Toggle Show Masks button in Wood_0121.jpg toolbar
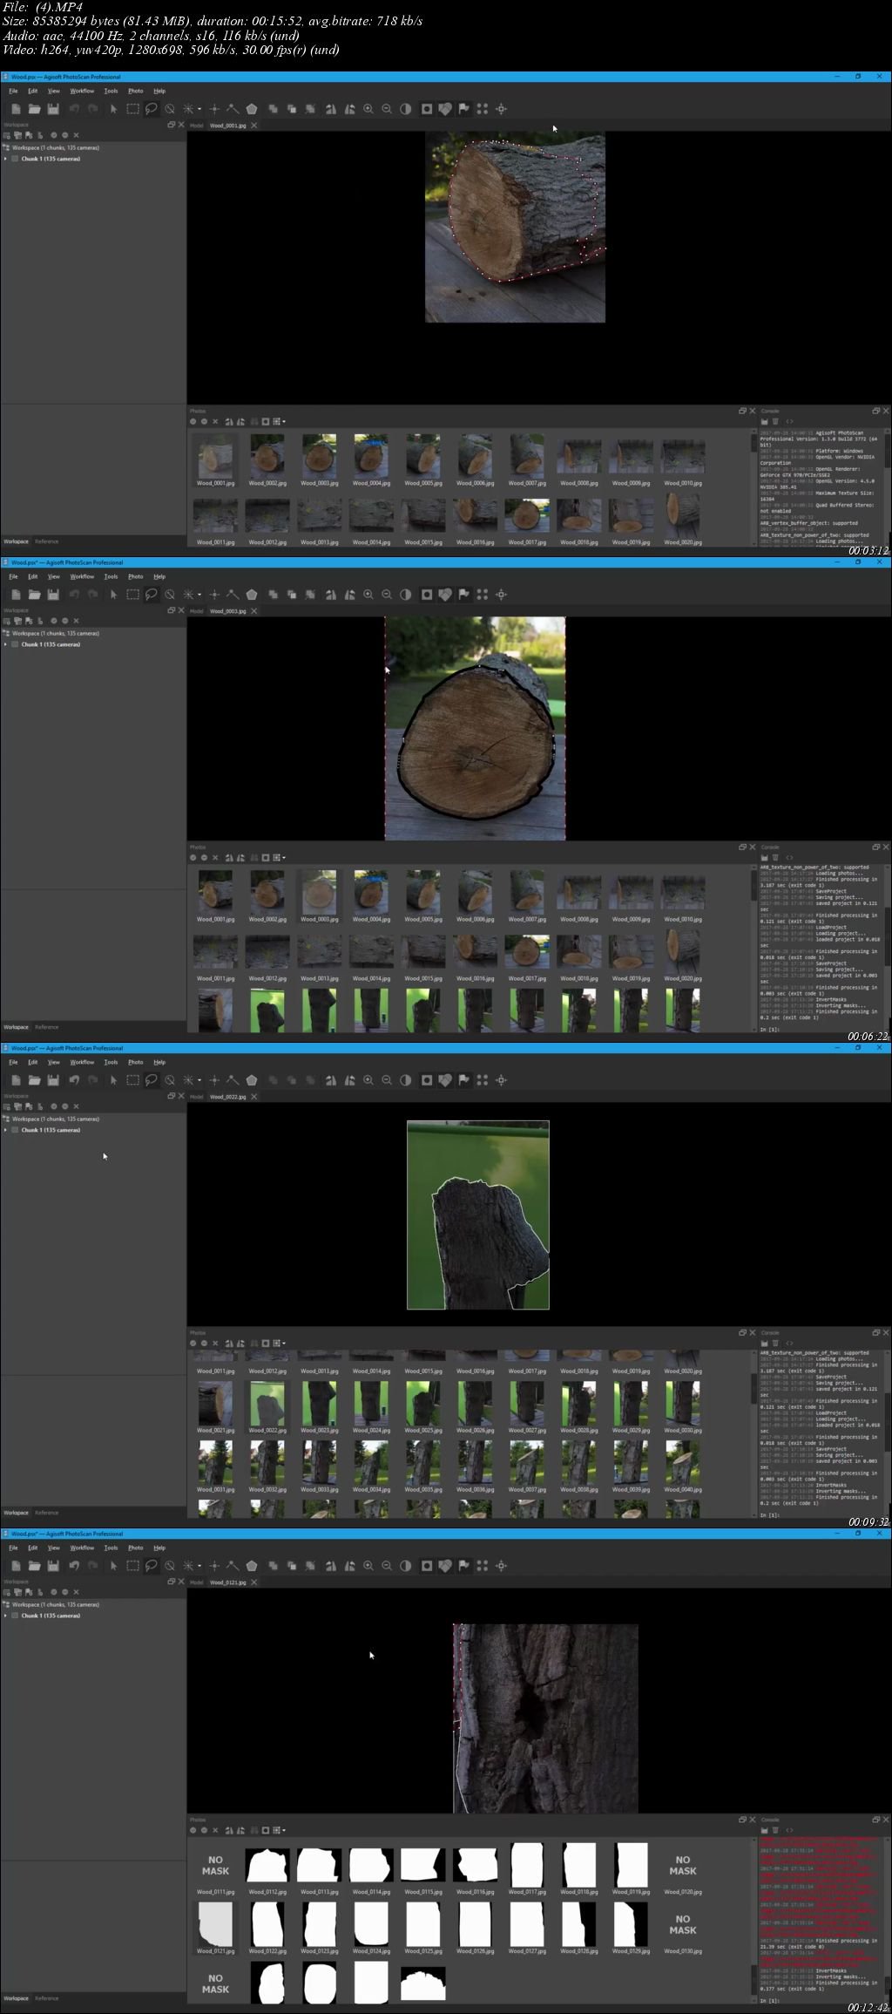This screenshot has width=892, height=2014. tap(427, 1566)
